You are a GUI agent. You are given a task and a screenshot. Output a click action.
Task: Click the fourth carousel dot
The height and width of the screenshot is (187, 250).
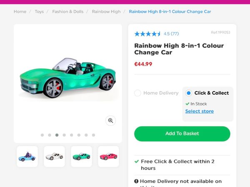64,135
